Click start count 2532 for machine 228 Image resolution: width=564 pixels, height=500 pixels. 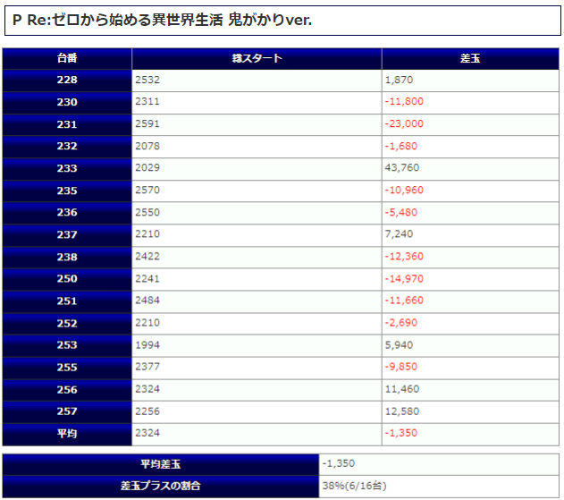(x=147, y=80)
